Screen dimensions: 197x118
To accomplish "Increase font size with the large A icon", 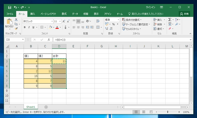I will pyautogui.click(x=64, y=21).
